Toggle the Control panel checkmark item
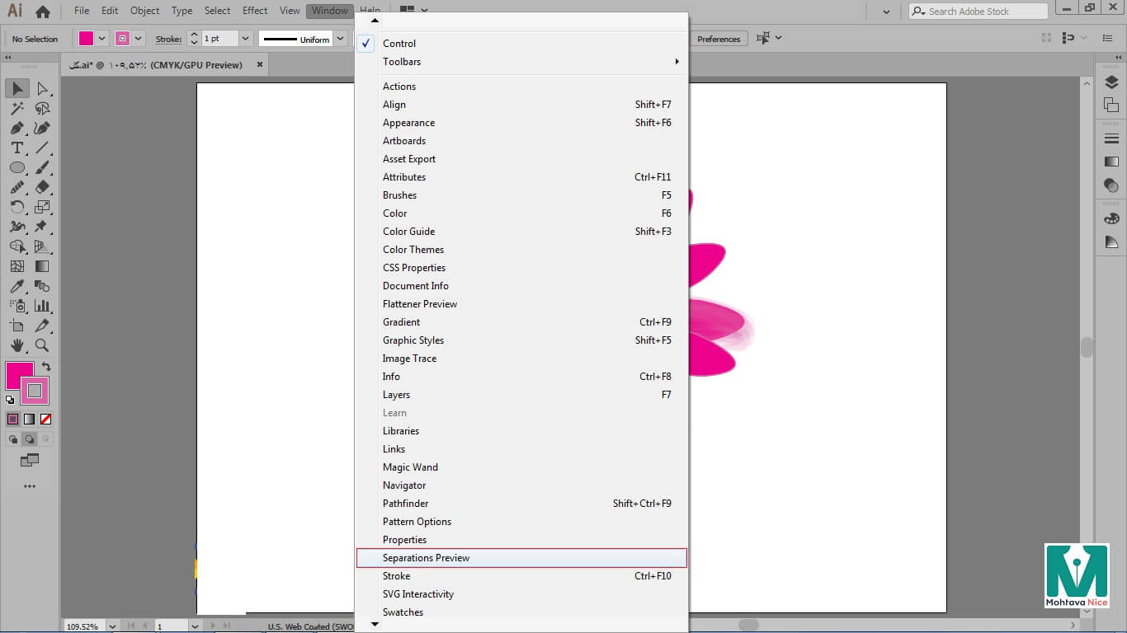1127x633 pixels. pyautogui.click(x=399, y=44)
